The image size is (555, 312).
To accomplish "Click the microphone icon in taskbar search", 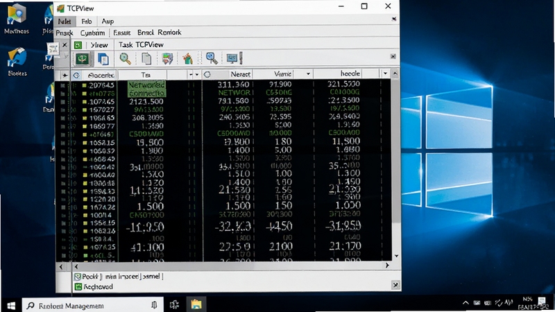I will [x=154, y=305].
